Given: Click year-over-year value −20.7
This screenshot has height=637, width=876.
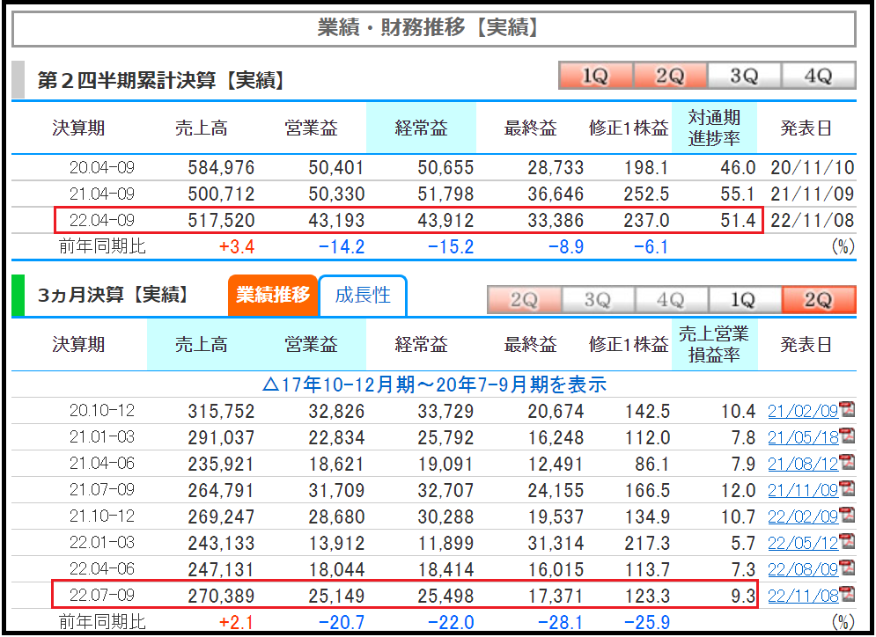Looking at the screenshot, I should [x=342, y=621].
